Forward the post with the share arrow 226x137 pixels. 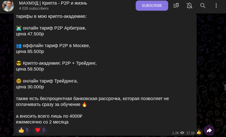pos(209,130)
